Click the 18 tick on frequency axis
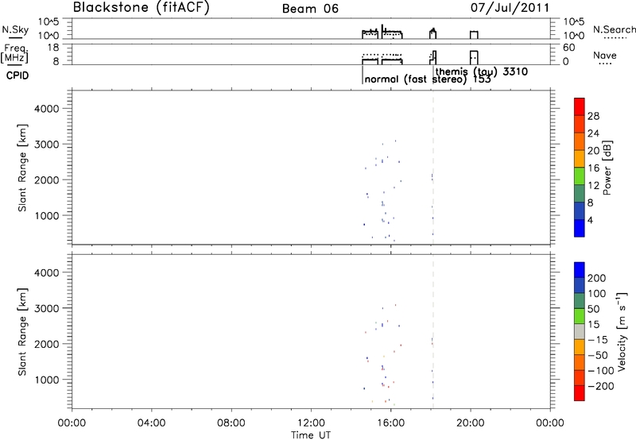636x440 pixels. click(53, 48)
